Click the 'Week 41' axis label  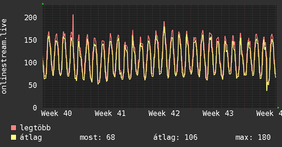(x=110, y=113)
